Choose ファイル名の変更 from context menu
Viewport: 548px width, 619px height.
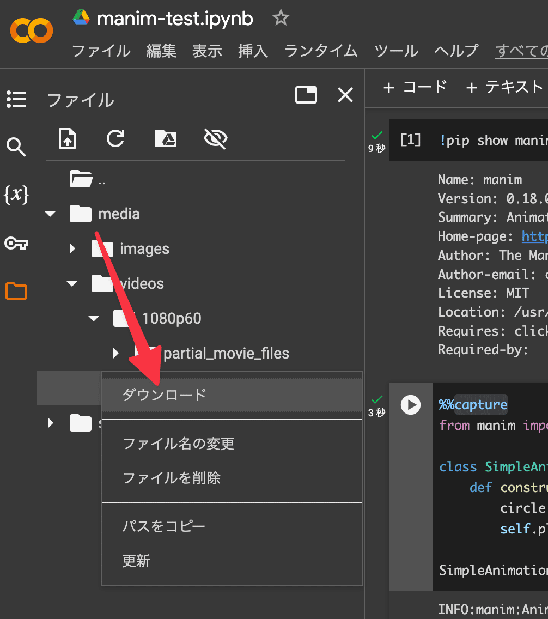tap(179, 444)
